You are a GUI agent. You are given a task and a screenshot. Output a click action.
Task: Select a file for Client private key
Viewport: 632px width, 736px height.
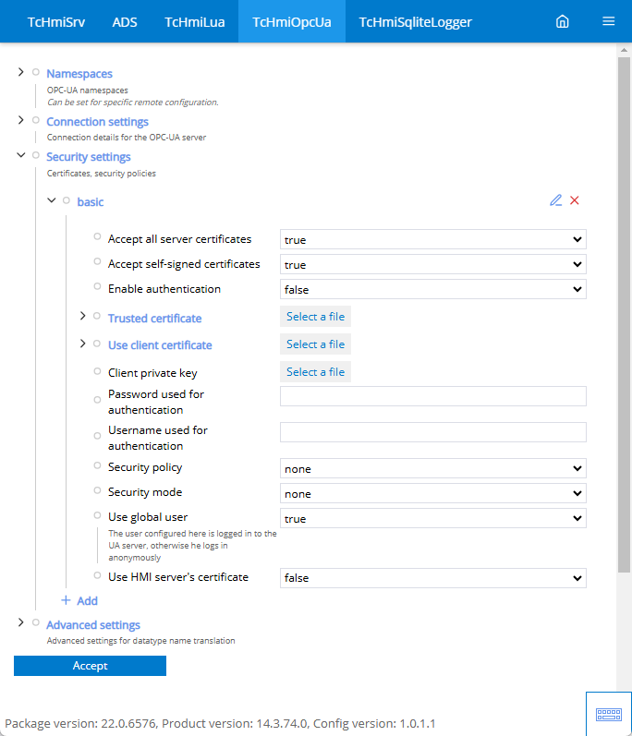315,372
